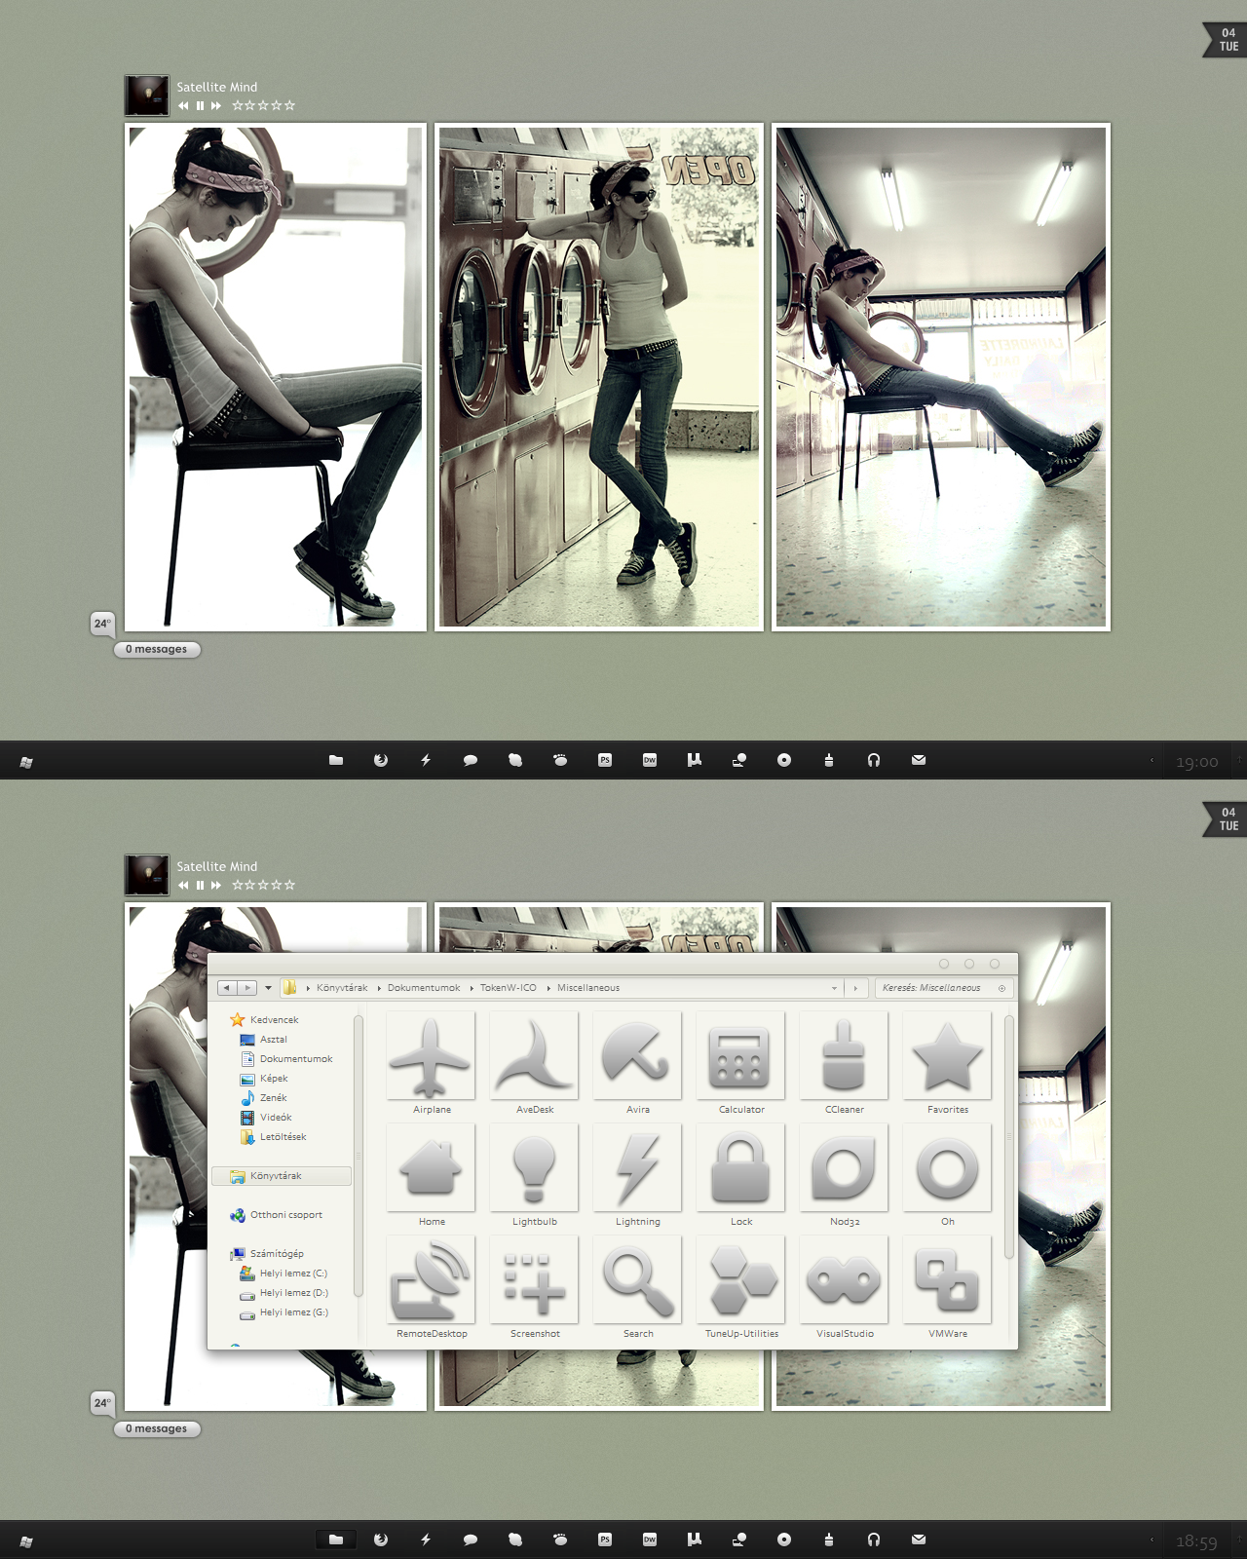Viewport: 1247px width, 1559px height.
Task: Jump to the TokenW-ICO breadcrumb
Action: tap(508, 988)
